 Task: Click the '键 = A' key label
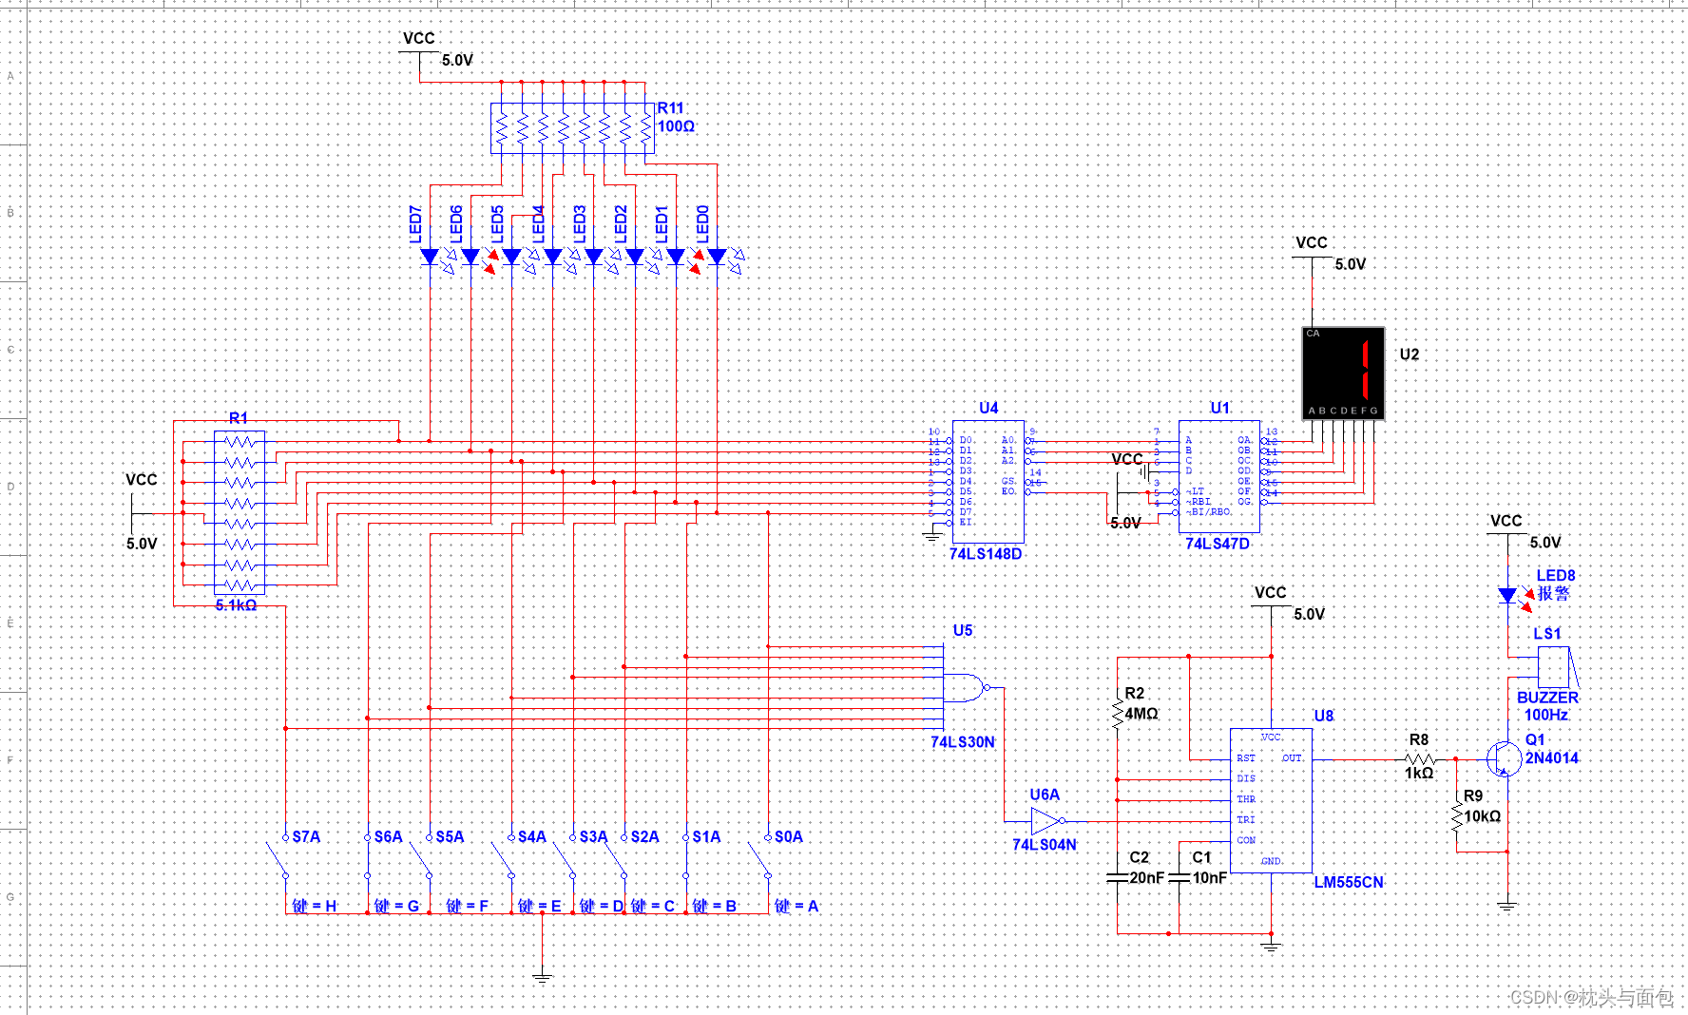(796, 907)
